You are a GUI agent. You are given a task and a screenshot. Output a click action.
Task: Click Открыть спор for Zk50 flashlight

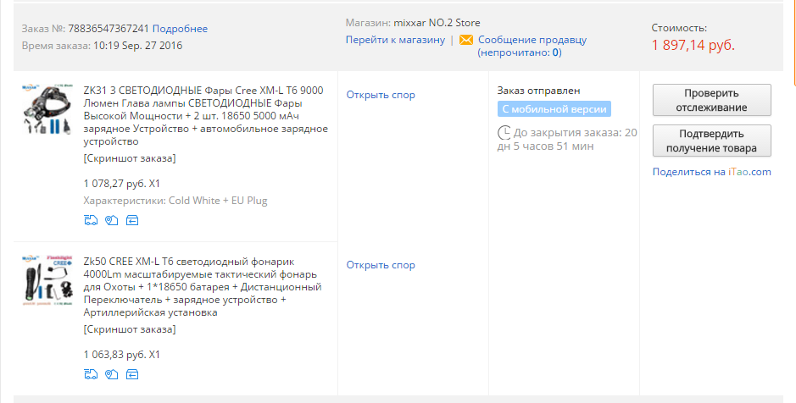click(x=381, y=265)
